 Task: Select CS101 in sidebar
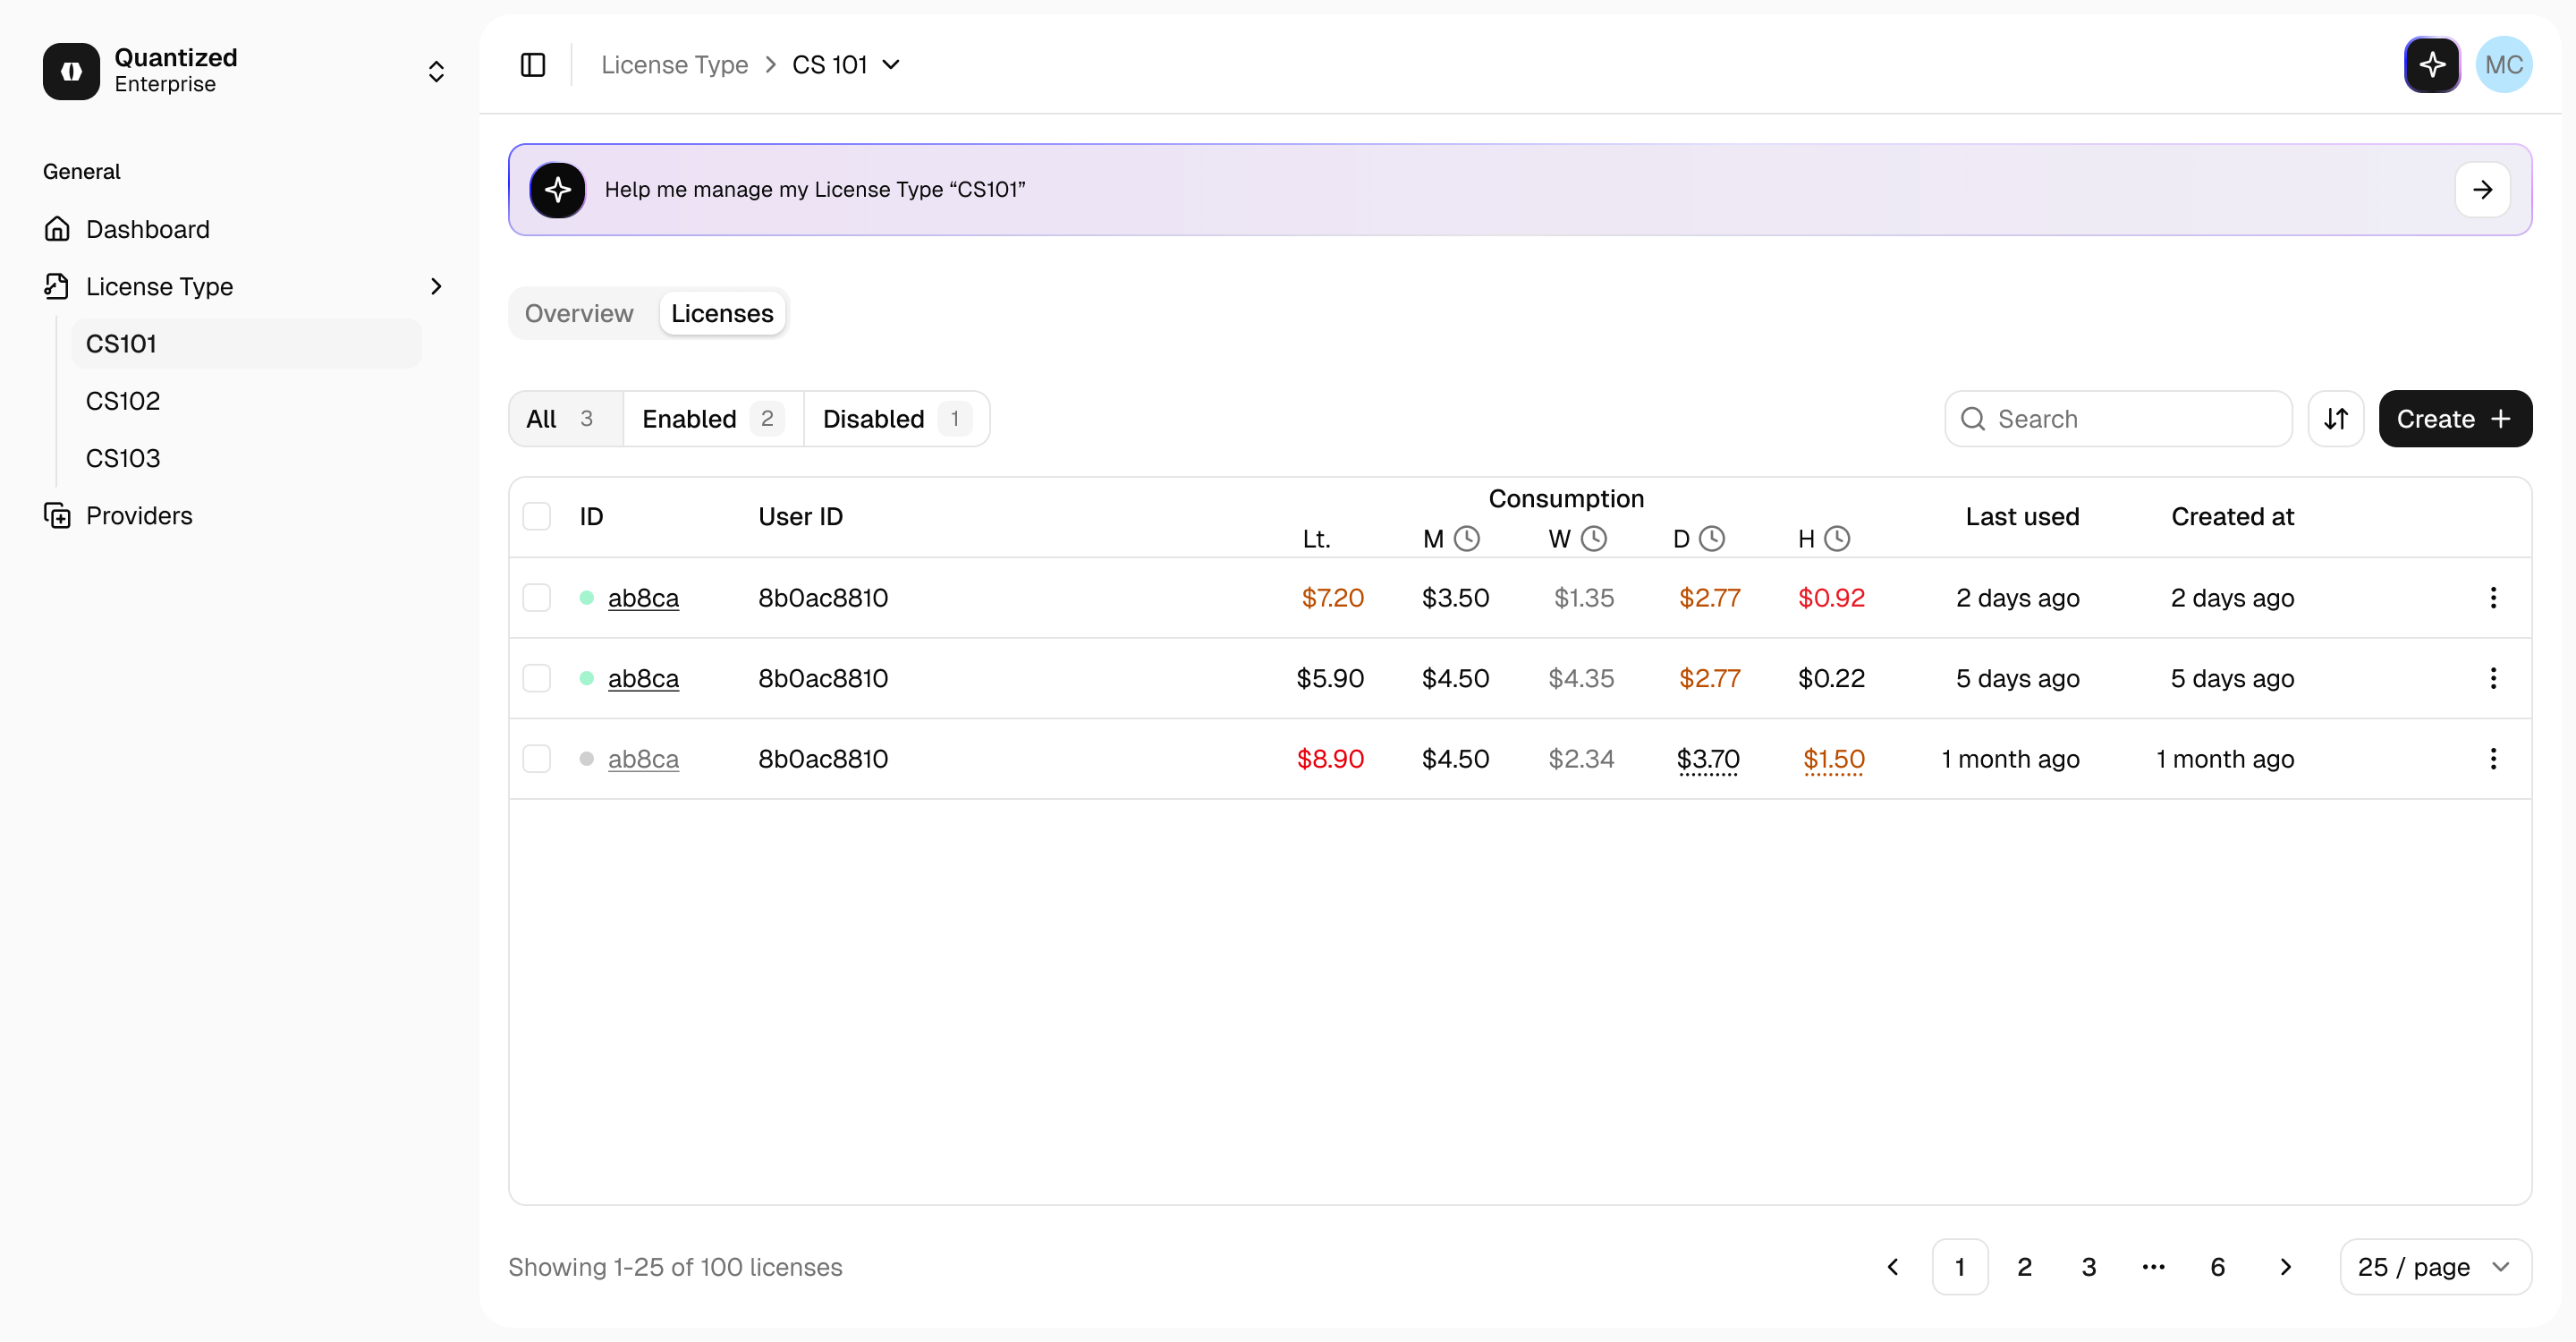tap(247, 344)
